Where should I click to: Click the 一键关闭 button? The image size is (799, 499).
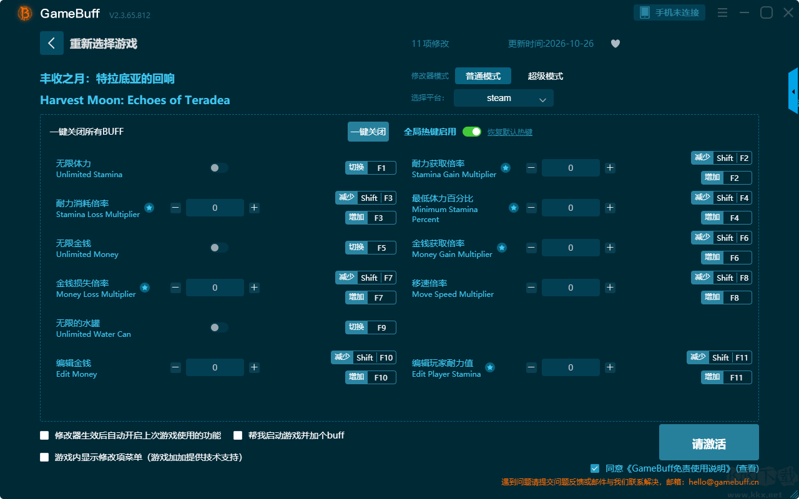click(368, 132)
